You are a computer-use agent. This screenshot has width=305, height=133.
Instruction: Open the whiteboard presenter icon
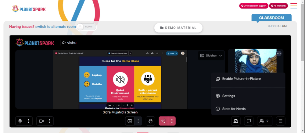point(236,121)
